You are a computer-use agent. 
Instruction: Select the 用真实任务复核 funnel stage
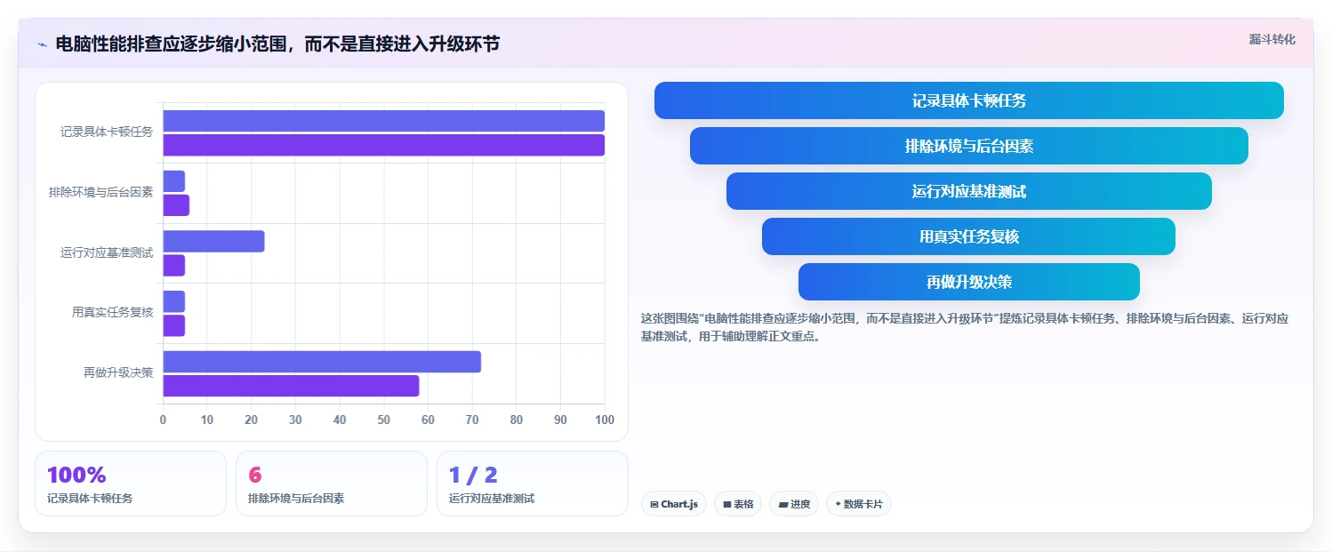coord(969,236)
